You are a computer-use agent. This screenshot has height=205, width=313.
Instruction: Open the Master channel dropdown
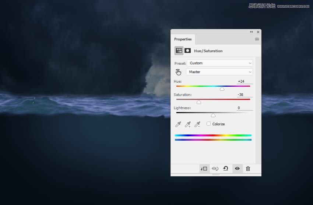(x=219, y=72)
